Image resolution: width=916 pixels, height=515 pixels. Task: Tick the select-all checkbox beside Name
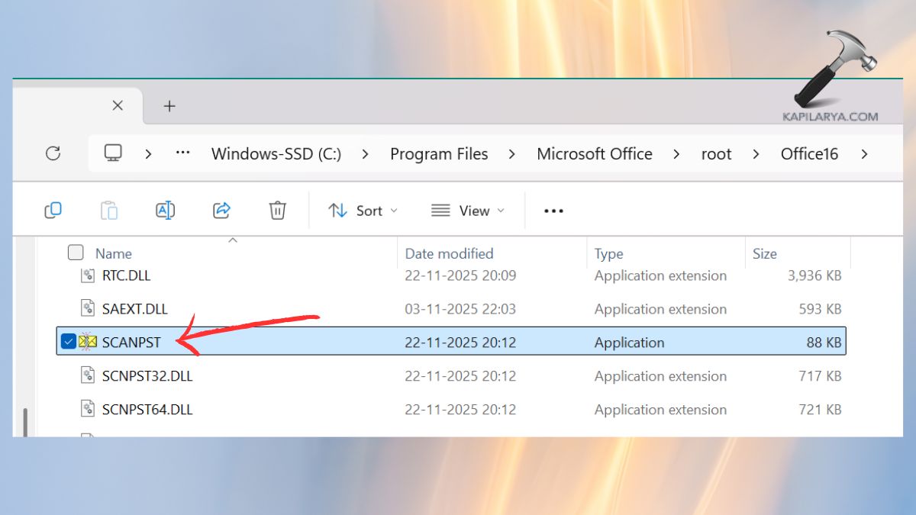click(x=76, y=253)
